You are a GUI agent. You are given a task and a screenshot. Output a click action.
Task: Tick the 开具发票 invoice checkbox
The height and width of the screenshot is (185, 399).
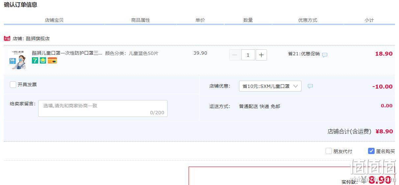(13, 85)
